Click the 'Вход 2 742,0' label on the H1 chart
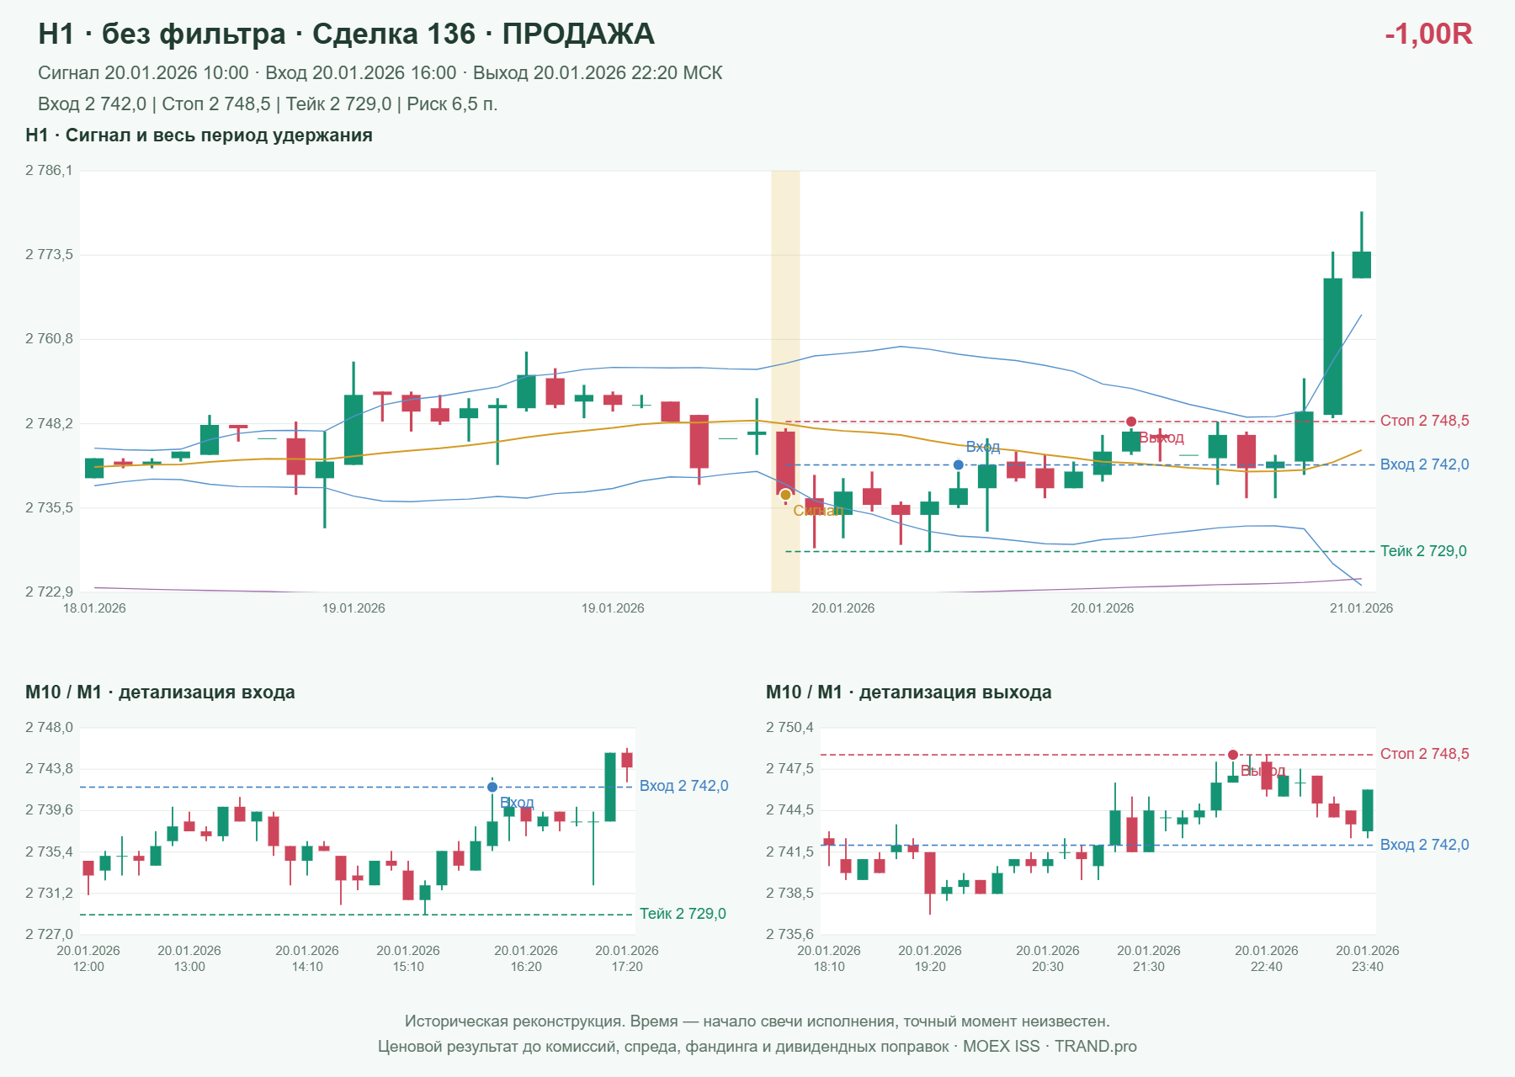 pyautogui.click(x=1425, y=464)
